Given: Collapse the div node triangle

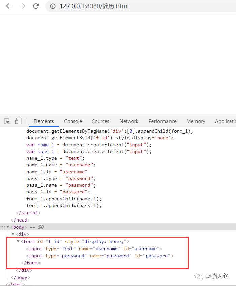Looking at the screenshot, I should click(13, 234).
